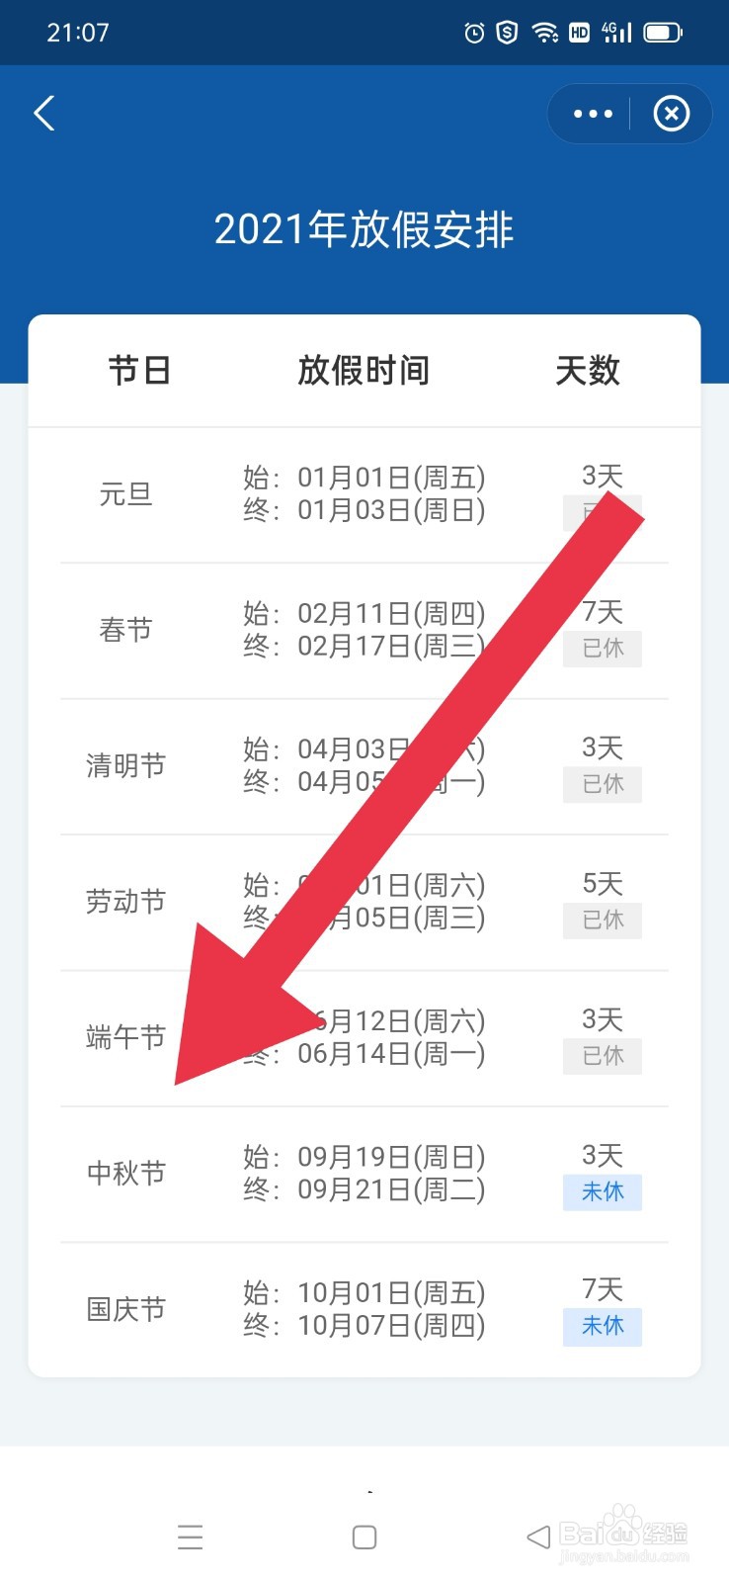
Task: Tap the 2021年放假安排 page title
Action: tap(364, 229)
